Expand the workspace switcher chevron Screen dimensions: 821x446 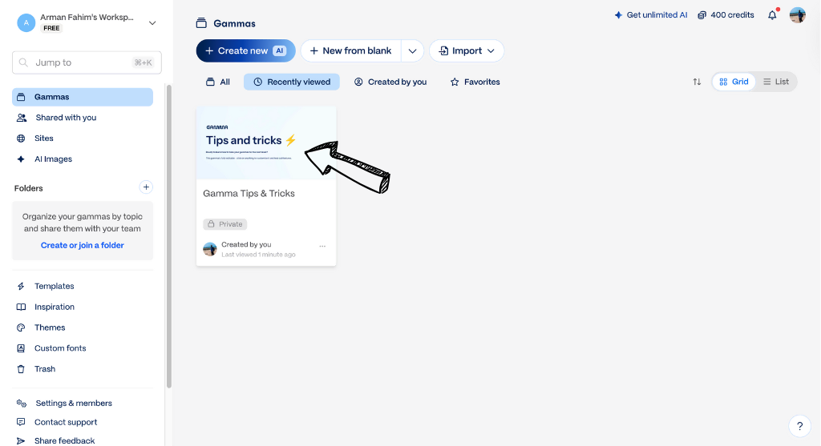point(152,23)
